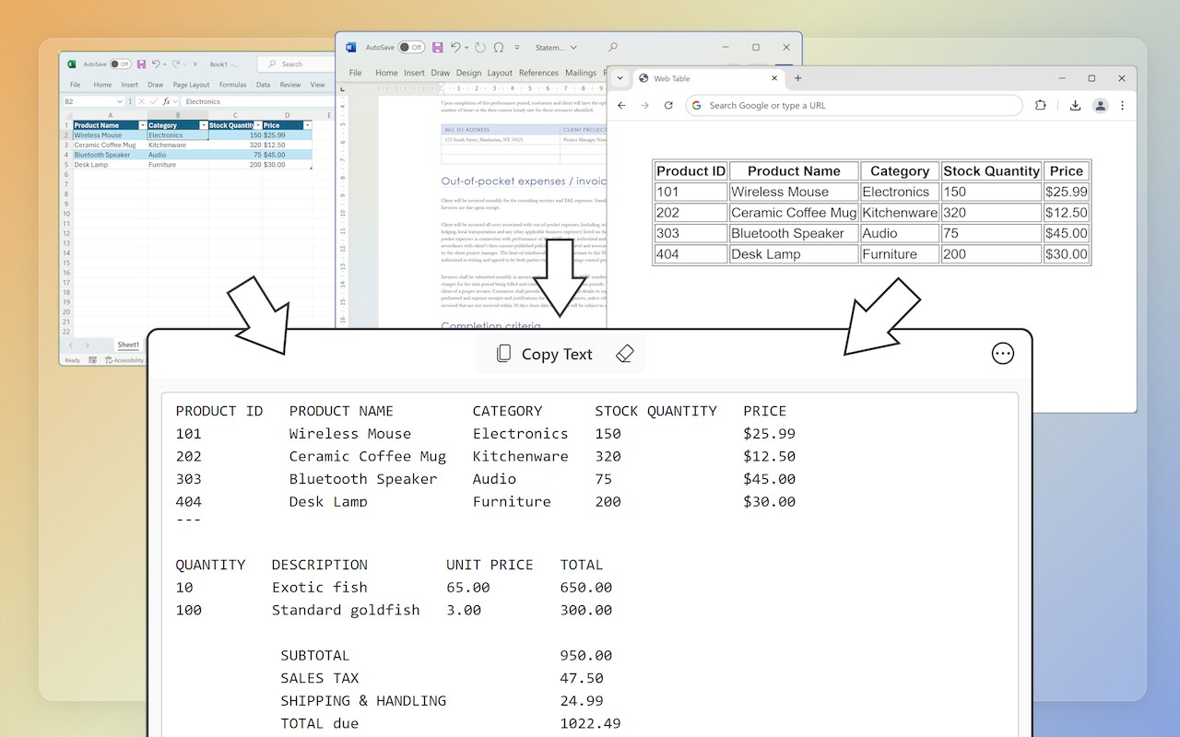1180x737 pixels.
Task: Open the Layout tab in Word
Action: pyautogui.click(x=500, y=73)
